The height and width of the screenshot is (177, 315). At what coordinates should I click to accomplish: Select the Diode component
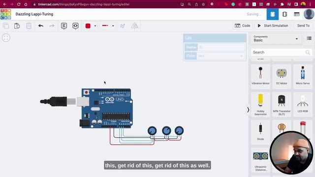click(260, 132)
